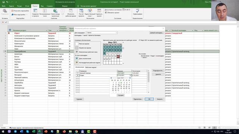
Task: Expand the 'Для календаря' combo box
Action: [x=116, y=33]
